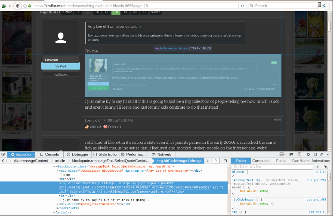Click the embedded Capture.PNG screenshot image

point(183,76)
